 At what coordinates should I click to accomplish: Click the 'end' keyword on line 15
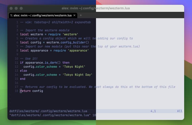23,79
